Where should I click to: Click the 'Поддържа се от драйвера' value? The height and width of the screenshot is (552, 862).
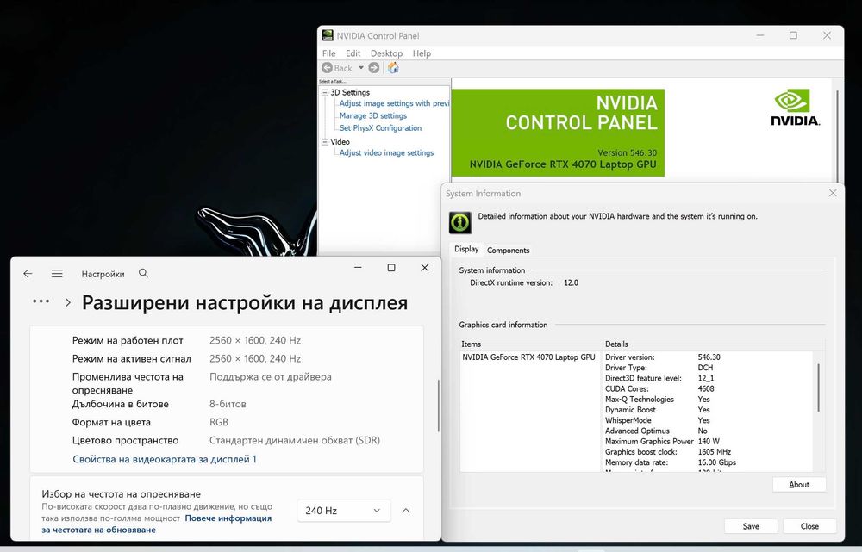point(271,377)
